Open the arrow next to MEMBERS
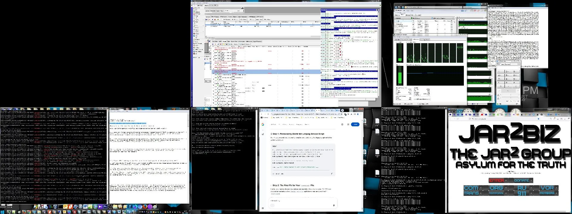572x214 pixels. coord(556,193)
